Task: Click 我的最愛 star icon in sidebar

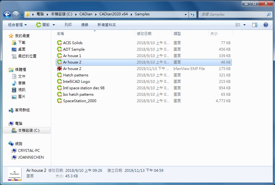Action: tap(11, 36)
